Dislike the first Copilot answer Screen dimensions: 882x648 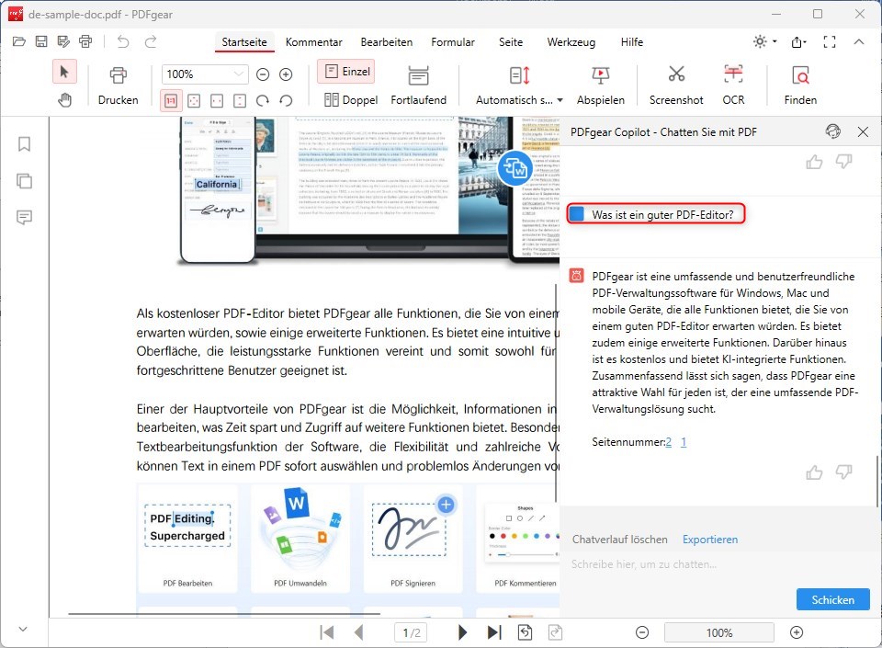pos(843,162)
